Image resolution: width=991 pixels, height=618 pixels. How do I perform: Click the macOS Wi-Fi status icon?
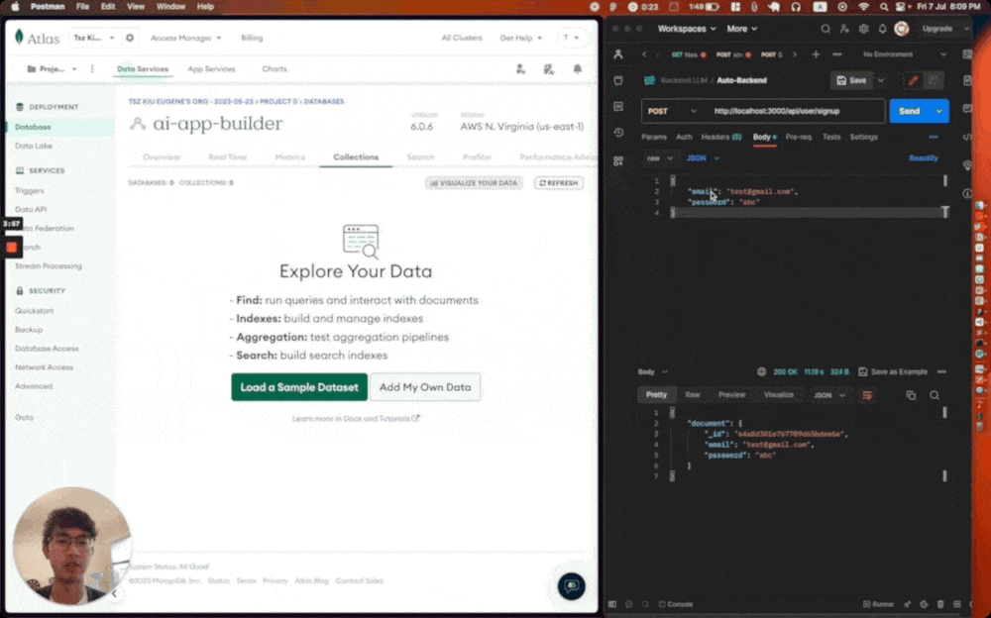click(x=863, y=6)
